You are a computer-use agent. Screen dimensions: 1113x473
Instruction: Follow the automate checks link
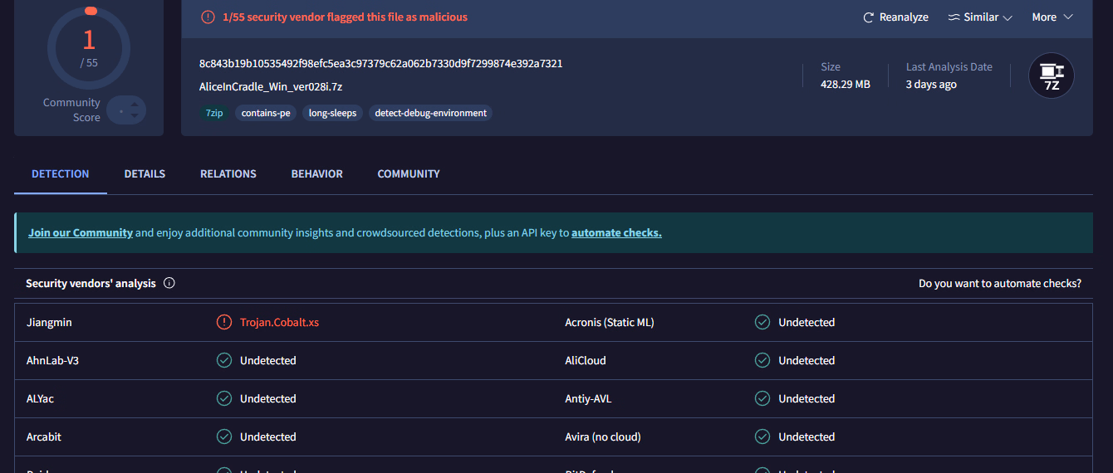coord(616,232)
